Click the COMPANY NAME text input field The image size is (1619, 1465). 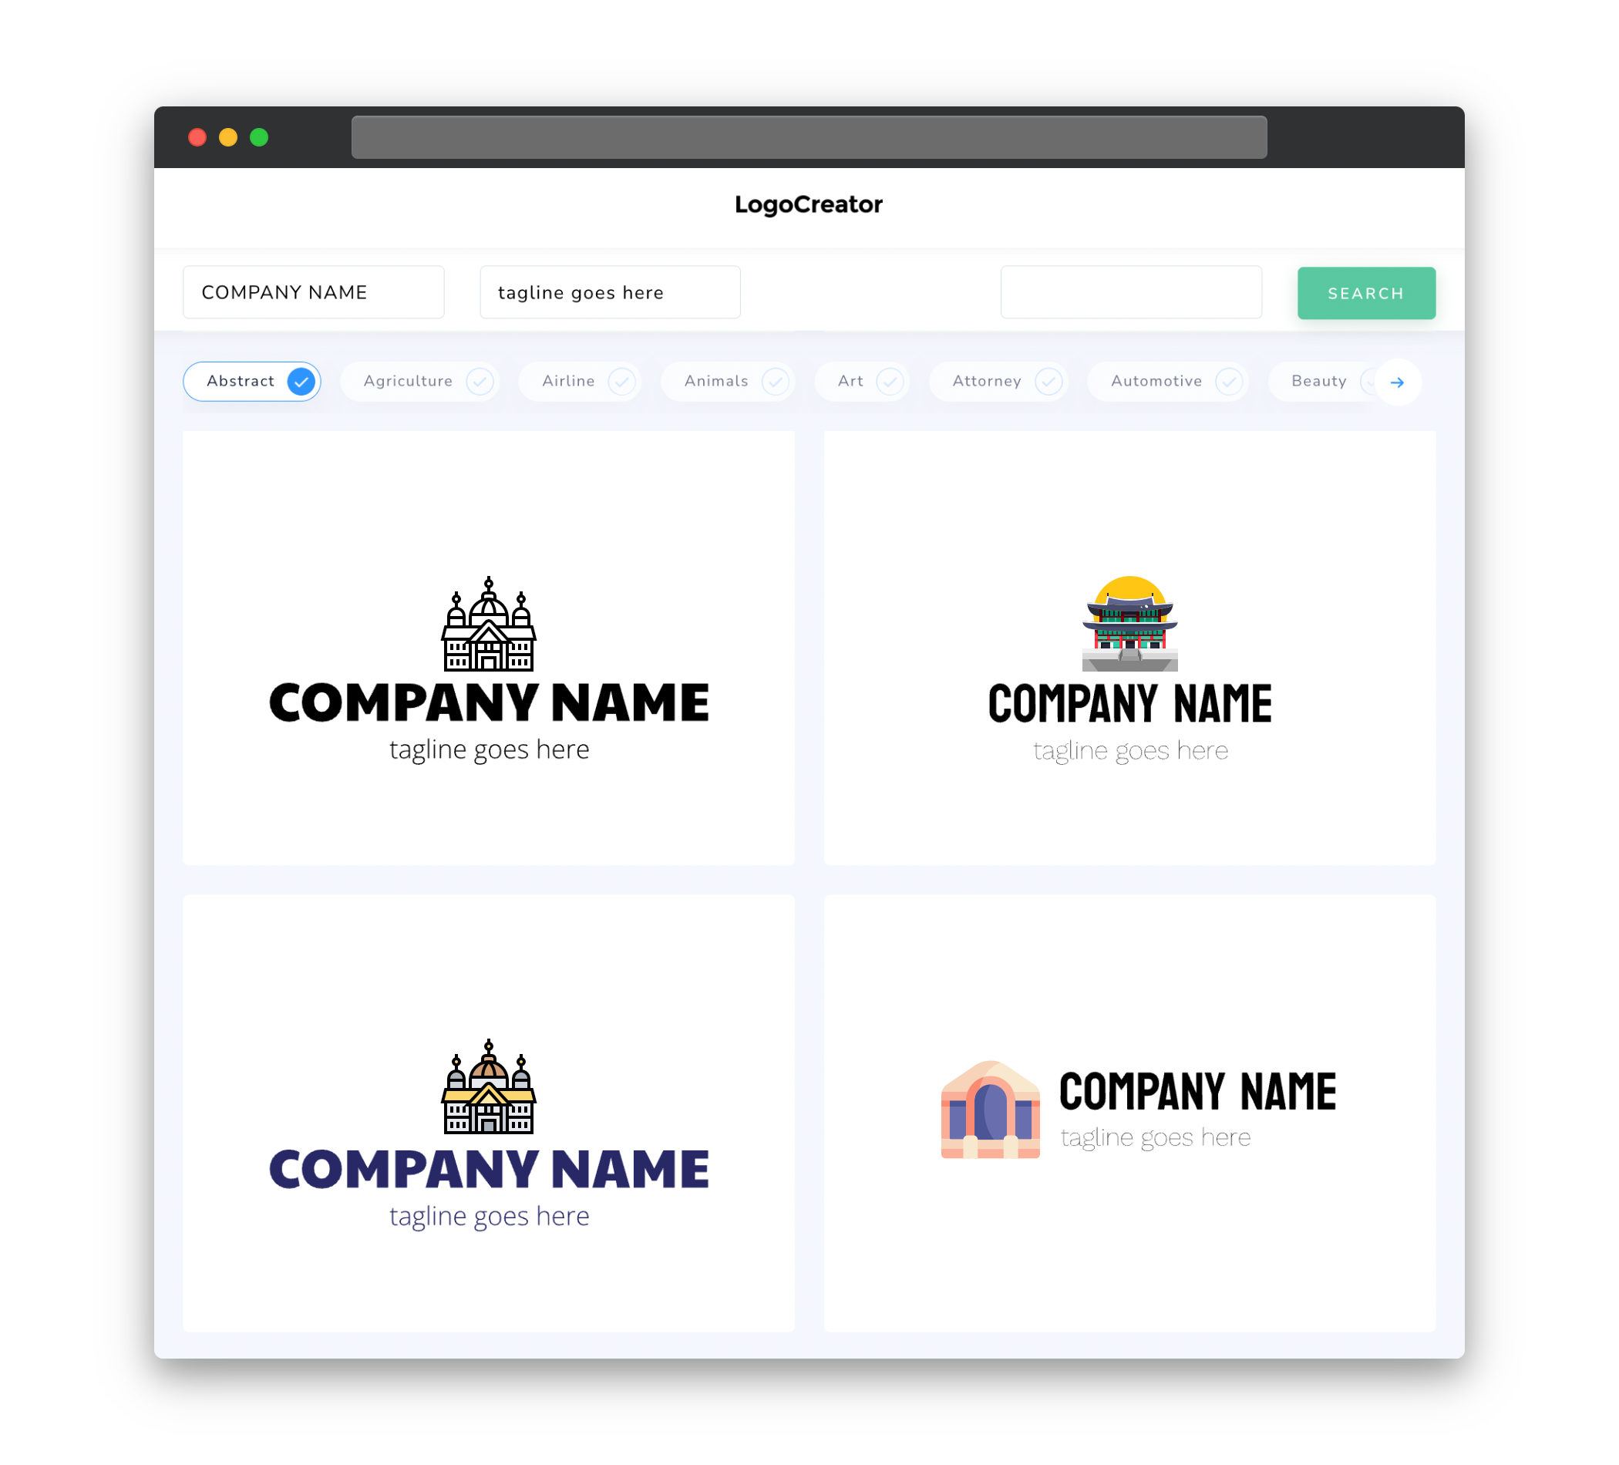pos(313,292)
